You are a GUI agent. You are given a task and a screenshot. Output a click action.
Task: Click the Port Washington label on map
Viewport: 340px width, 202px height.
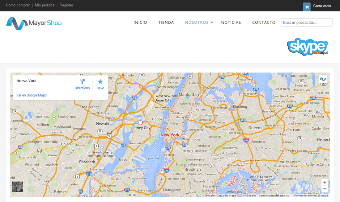click(295, 76)
